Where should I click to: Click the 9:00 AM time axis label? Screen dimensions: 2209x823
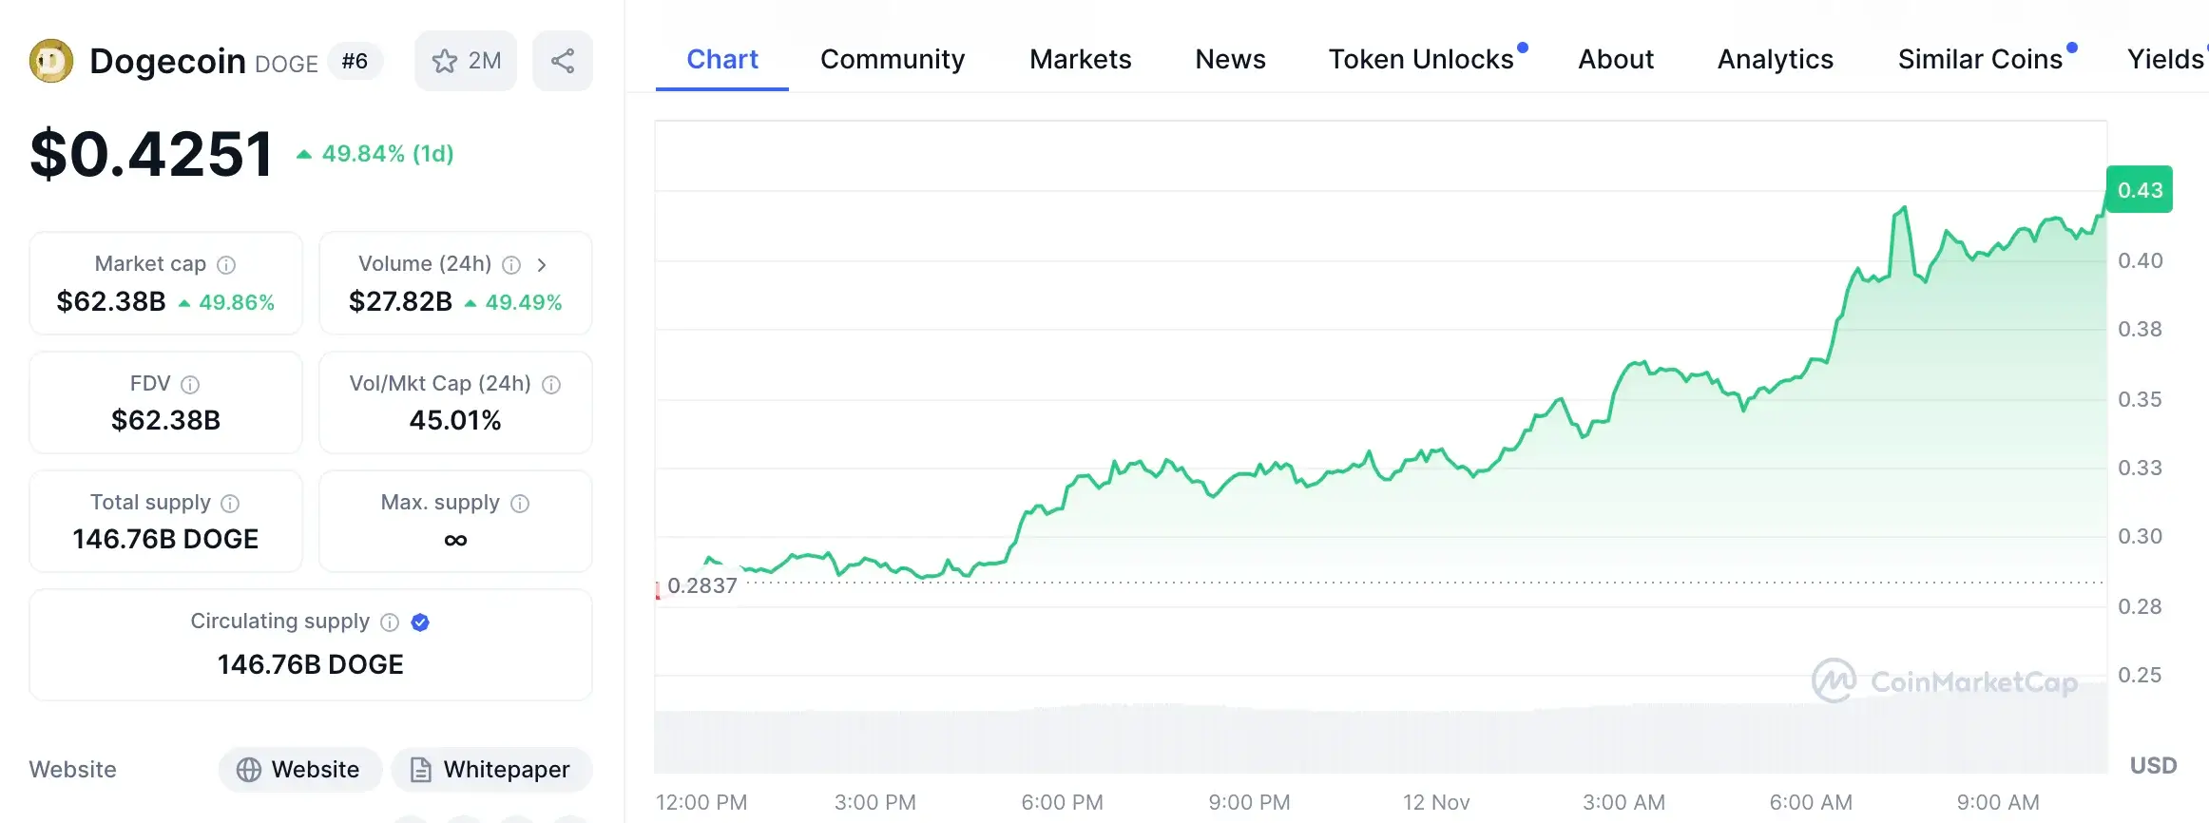tap(1998, 803)
